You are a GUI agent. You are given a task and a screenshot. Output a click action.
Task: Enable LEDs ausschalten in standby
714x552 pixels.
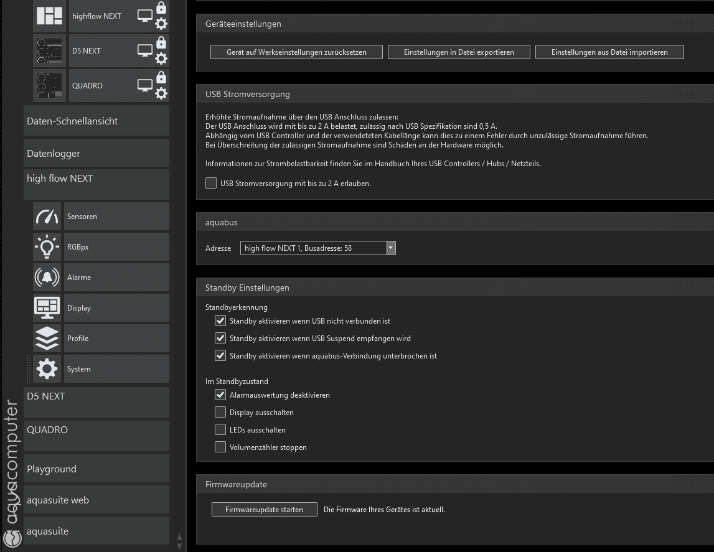pos(220,429)
